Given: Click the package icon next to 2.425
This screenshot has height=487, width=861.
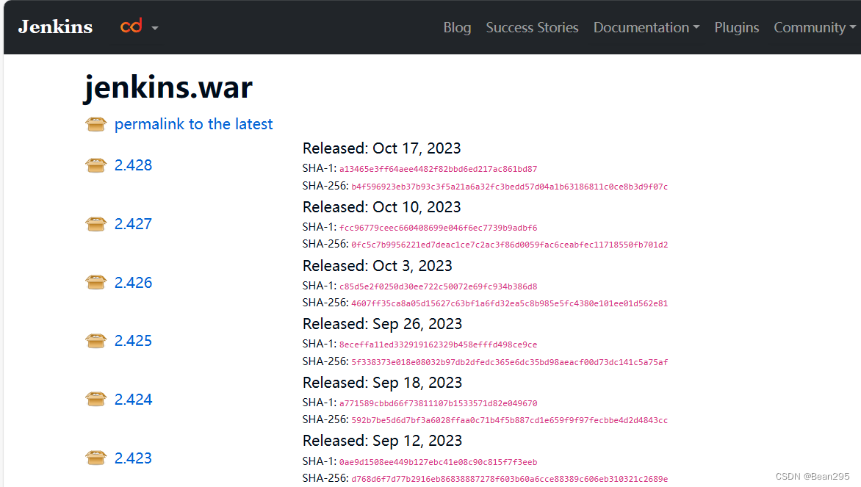Looking at the screenshot, I should click(96, 340).
